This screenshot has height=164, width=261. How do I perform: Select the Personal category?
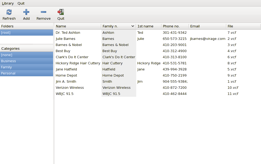[x=27, y=73]
